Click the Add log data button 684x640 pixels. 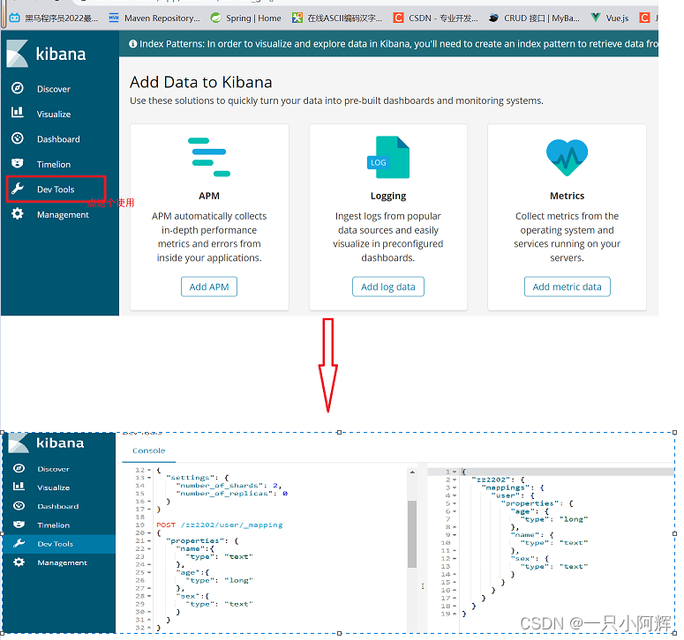[387, 287]
